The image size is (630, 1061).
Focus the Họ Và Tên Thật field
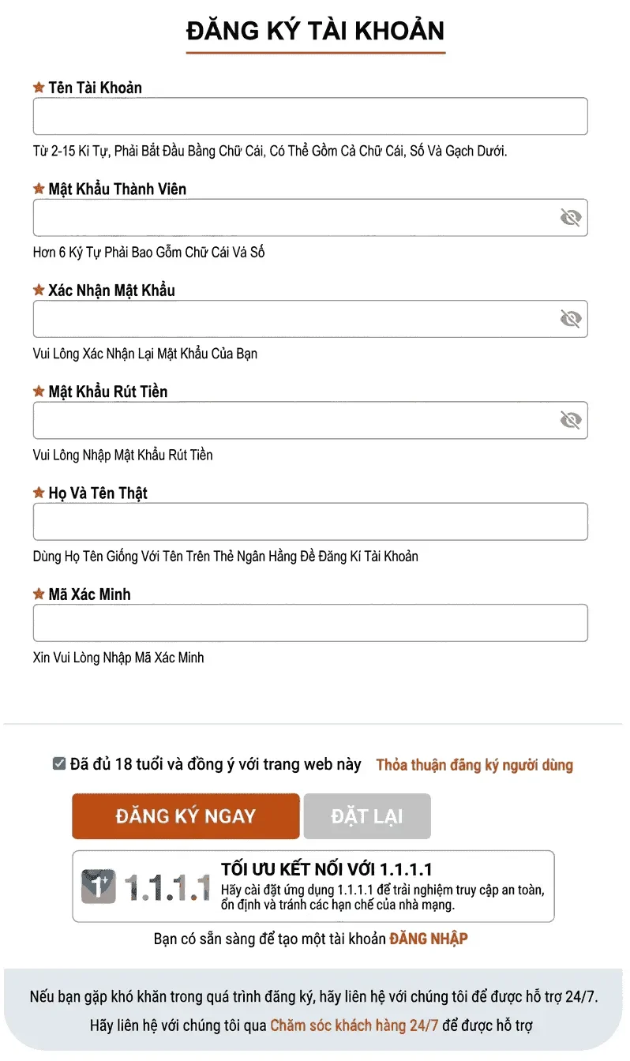point(309,522)
